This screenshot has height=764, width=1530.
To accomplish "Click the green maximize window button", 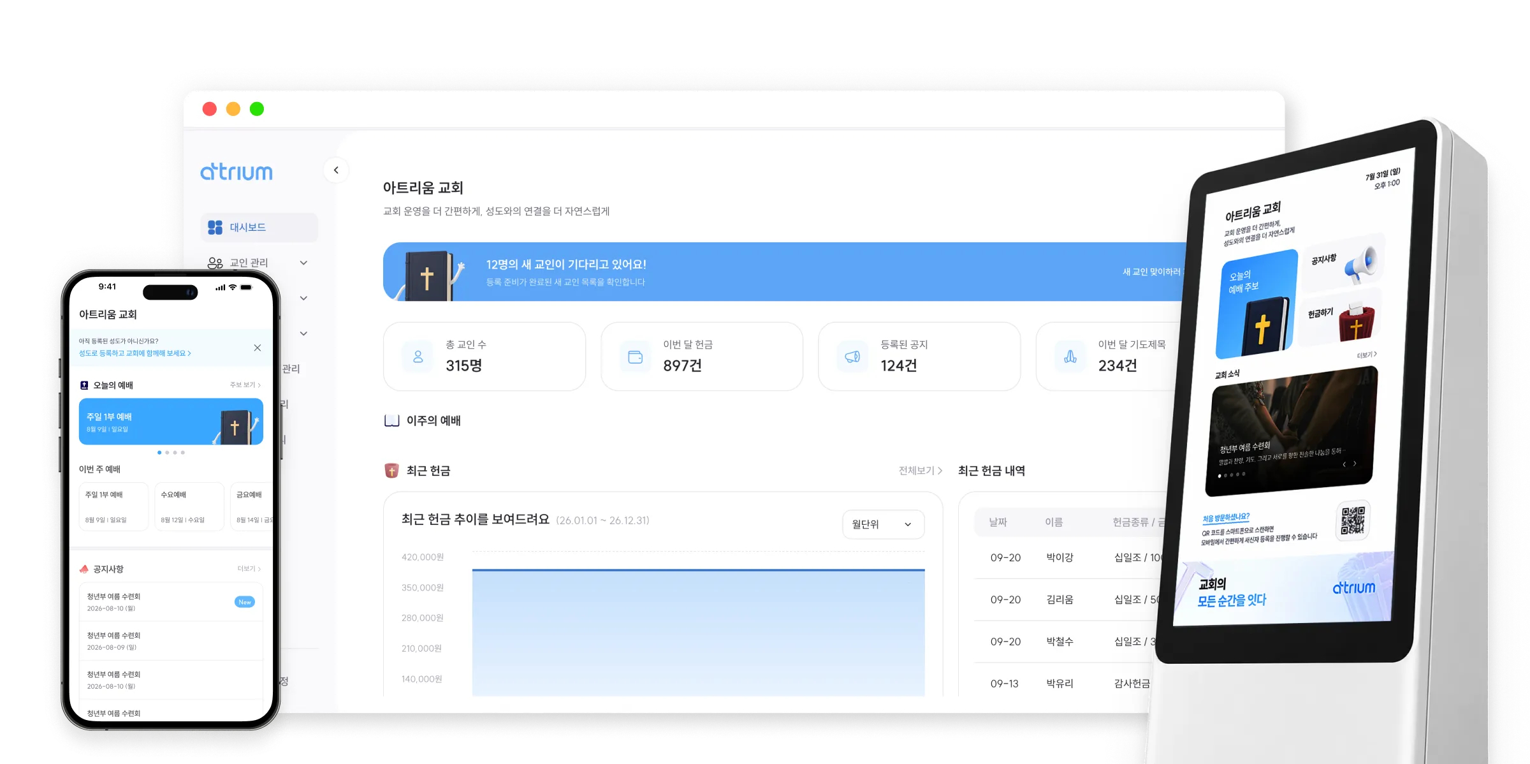I will 257,109.
